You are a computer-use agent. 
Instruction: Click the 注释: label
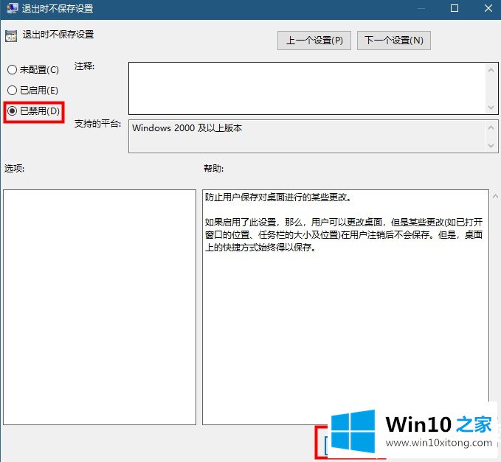(84, 66)
